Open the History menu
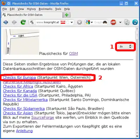Screen dimensions: 140x139 coord(31,9)
